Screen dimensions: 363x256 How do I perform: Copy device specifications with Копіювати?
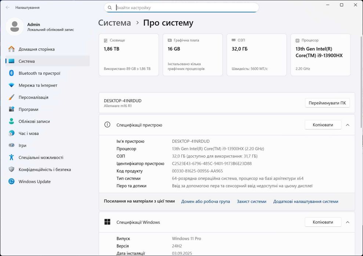click(x=323, y=125)
